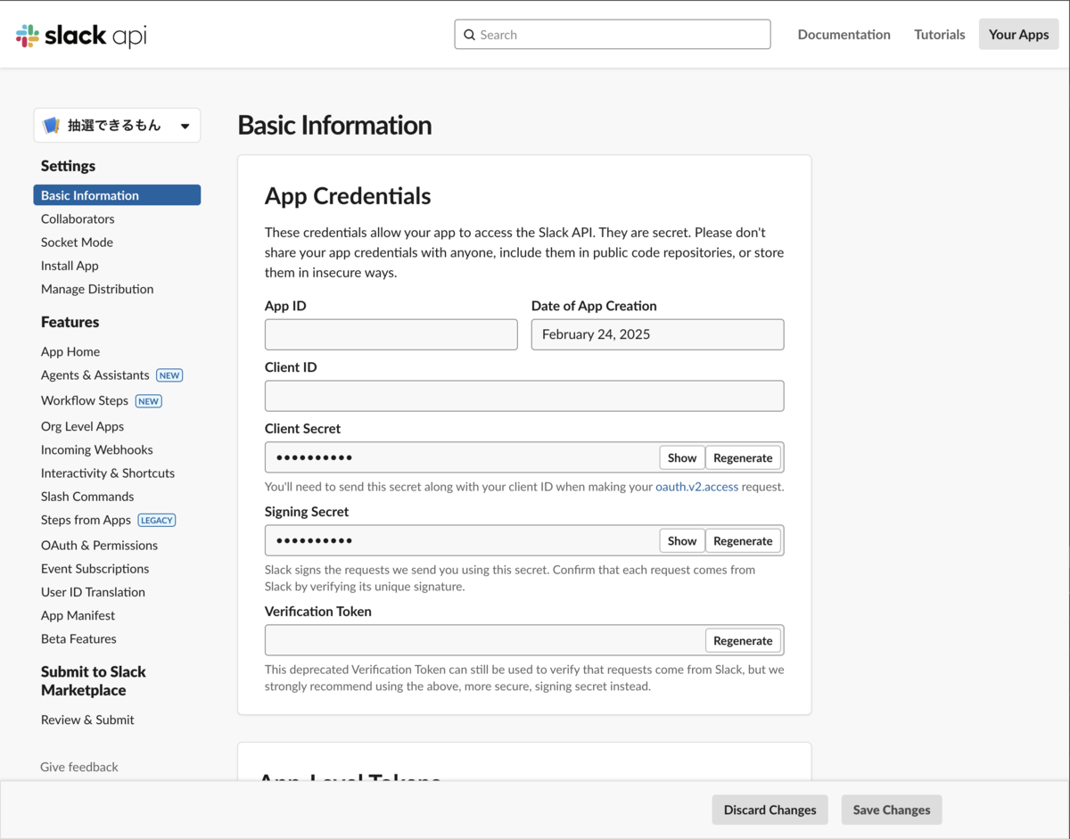
Task: Click the Slack API logo
Action: (81, 35)
